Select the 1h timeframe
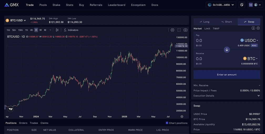Image resolution: width=265 pixels, height=134 pixels. pyautogui.click(x=27, y=30)
